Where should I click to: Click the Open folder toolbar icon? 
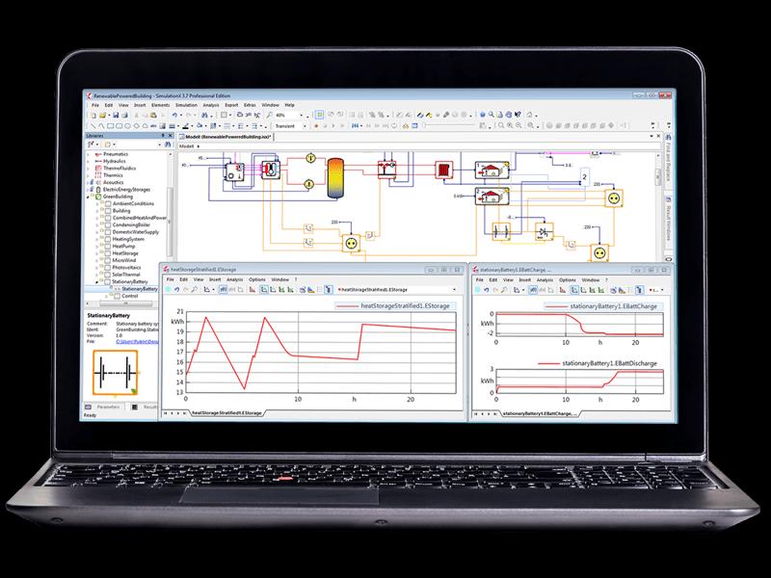(x=103, y=115)
